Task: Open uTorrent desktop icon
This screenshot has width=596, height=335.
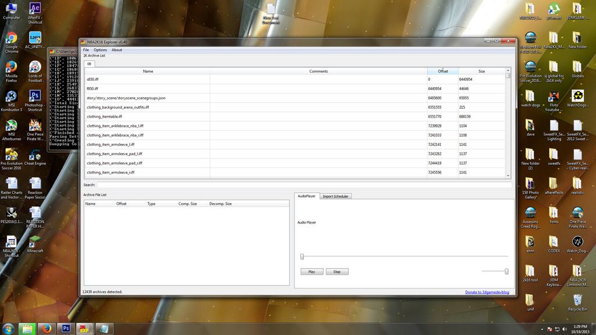Action: coord(554,12)
